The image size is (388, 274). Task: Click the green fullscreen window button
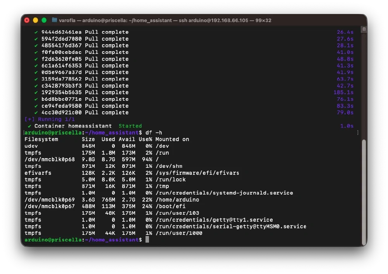[x=44, y=20]
